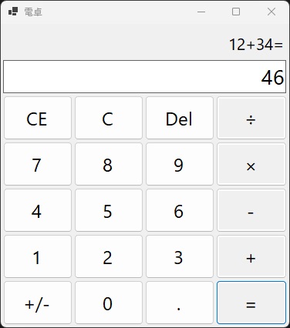
Task: Click the number 8 key
Action: tap(109, 164)
